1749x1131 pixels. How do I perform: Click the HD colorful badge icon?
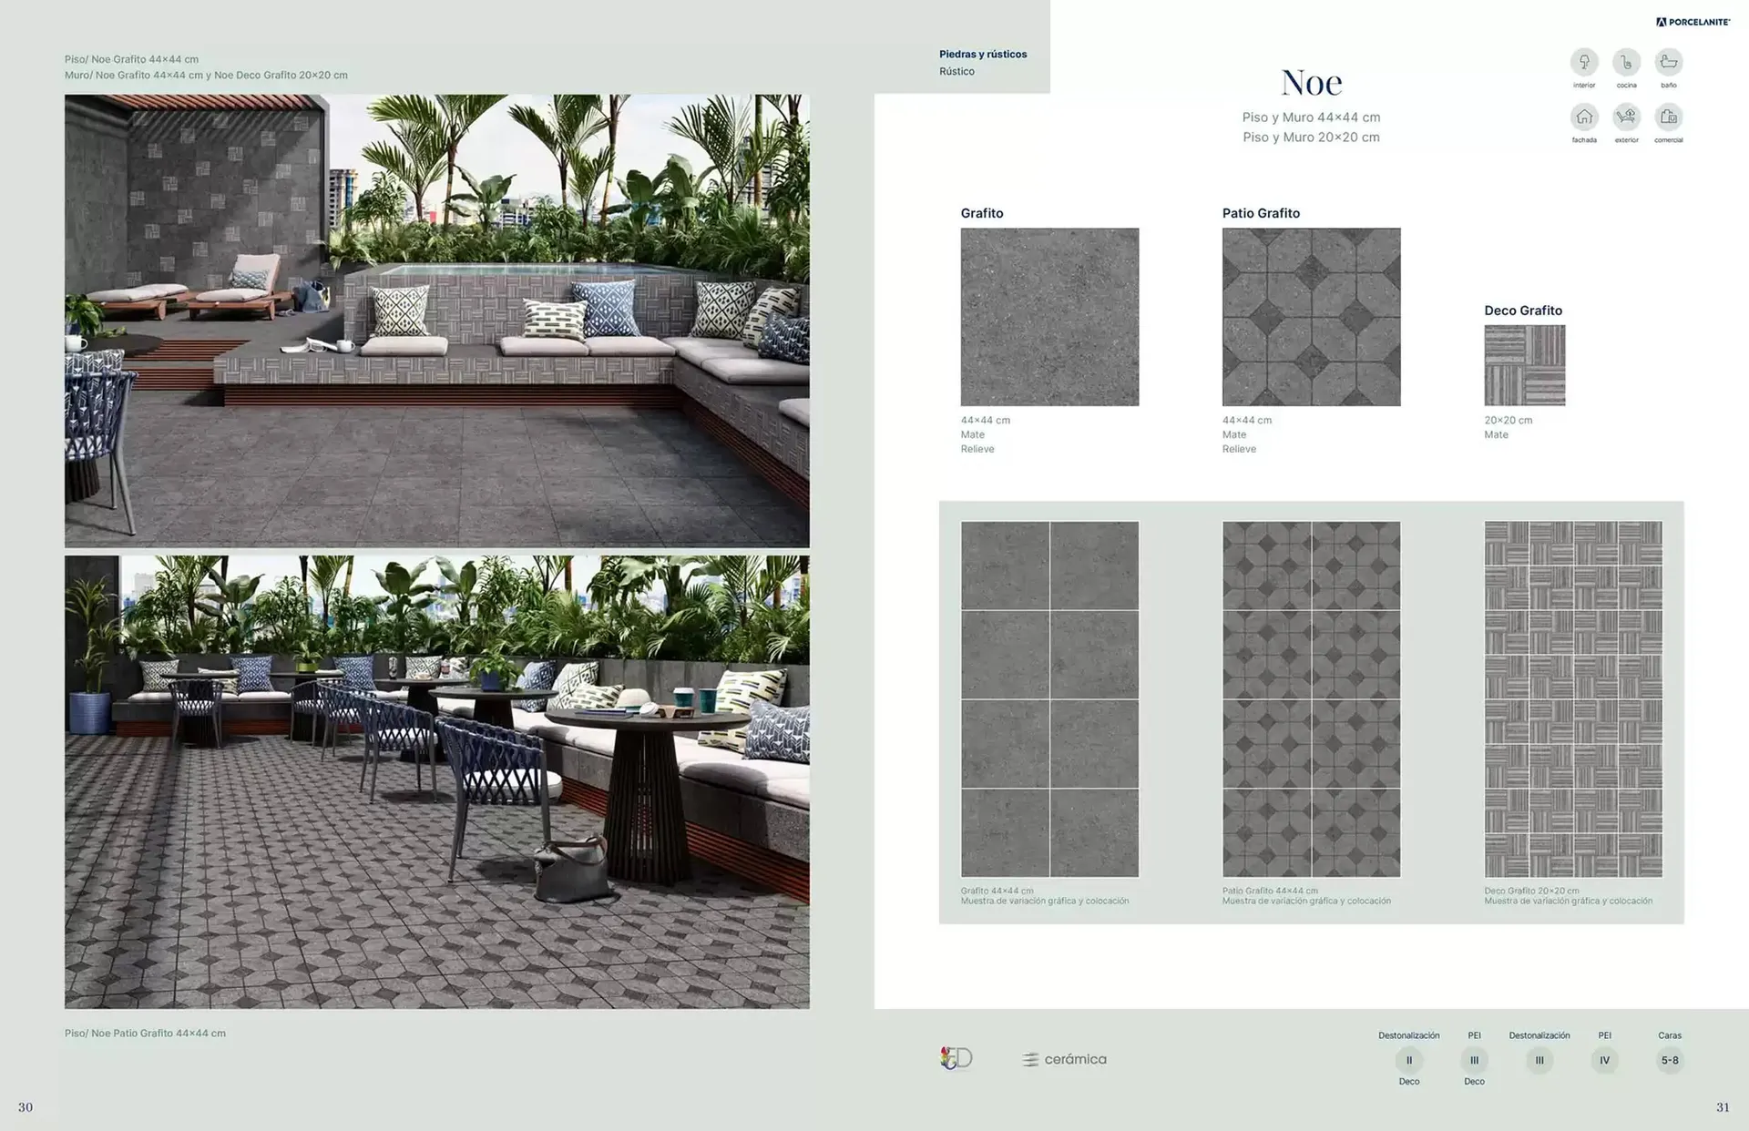tap(956, 1058)
